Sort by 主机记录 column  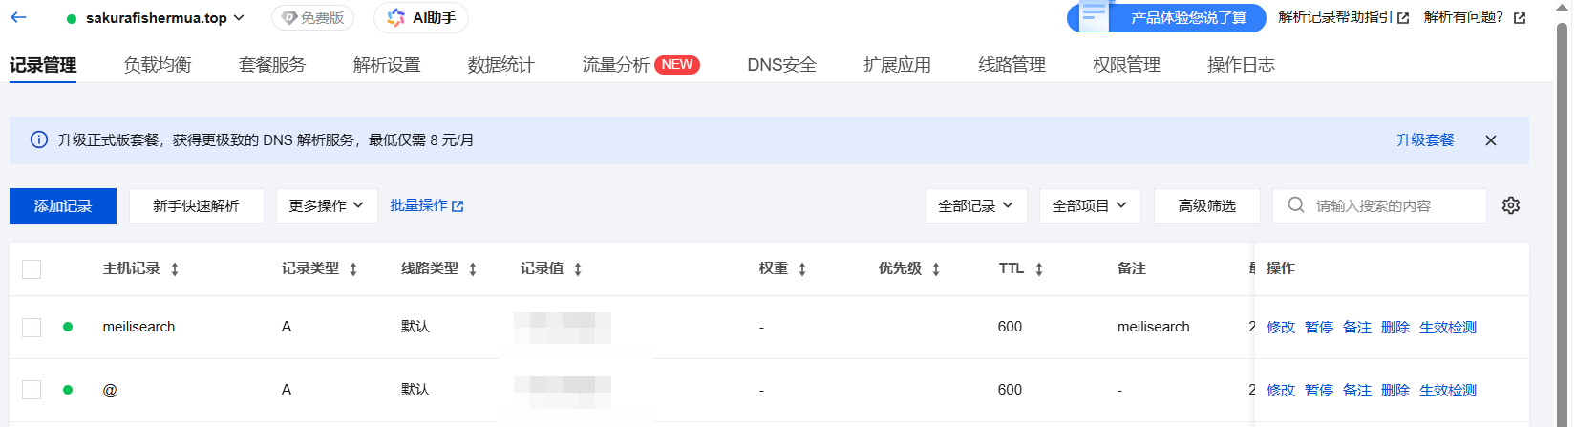[x=175, y=269]
